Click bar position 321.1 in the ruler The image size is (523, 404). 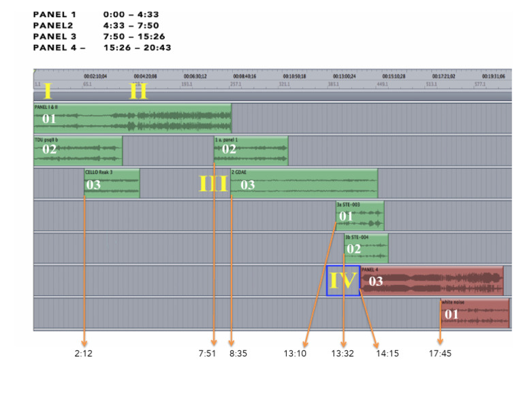(x=285, y=84)
